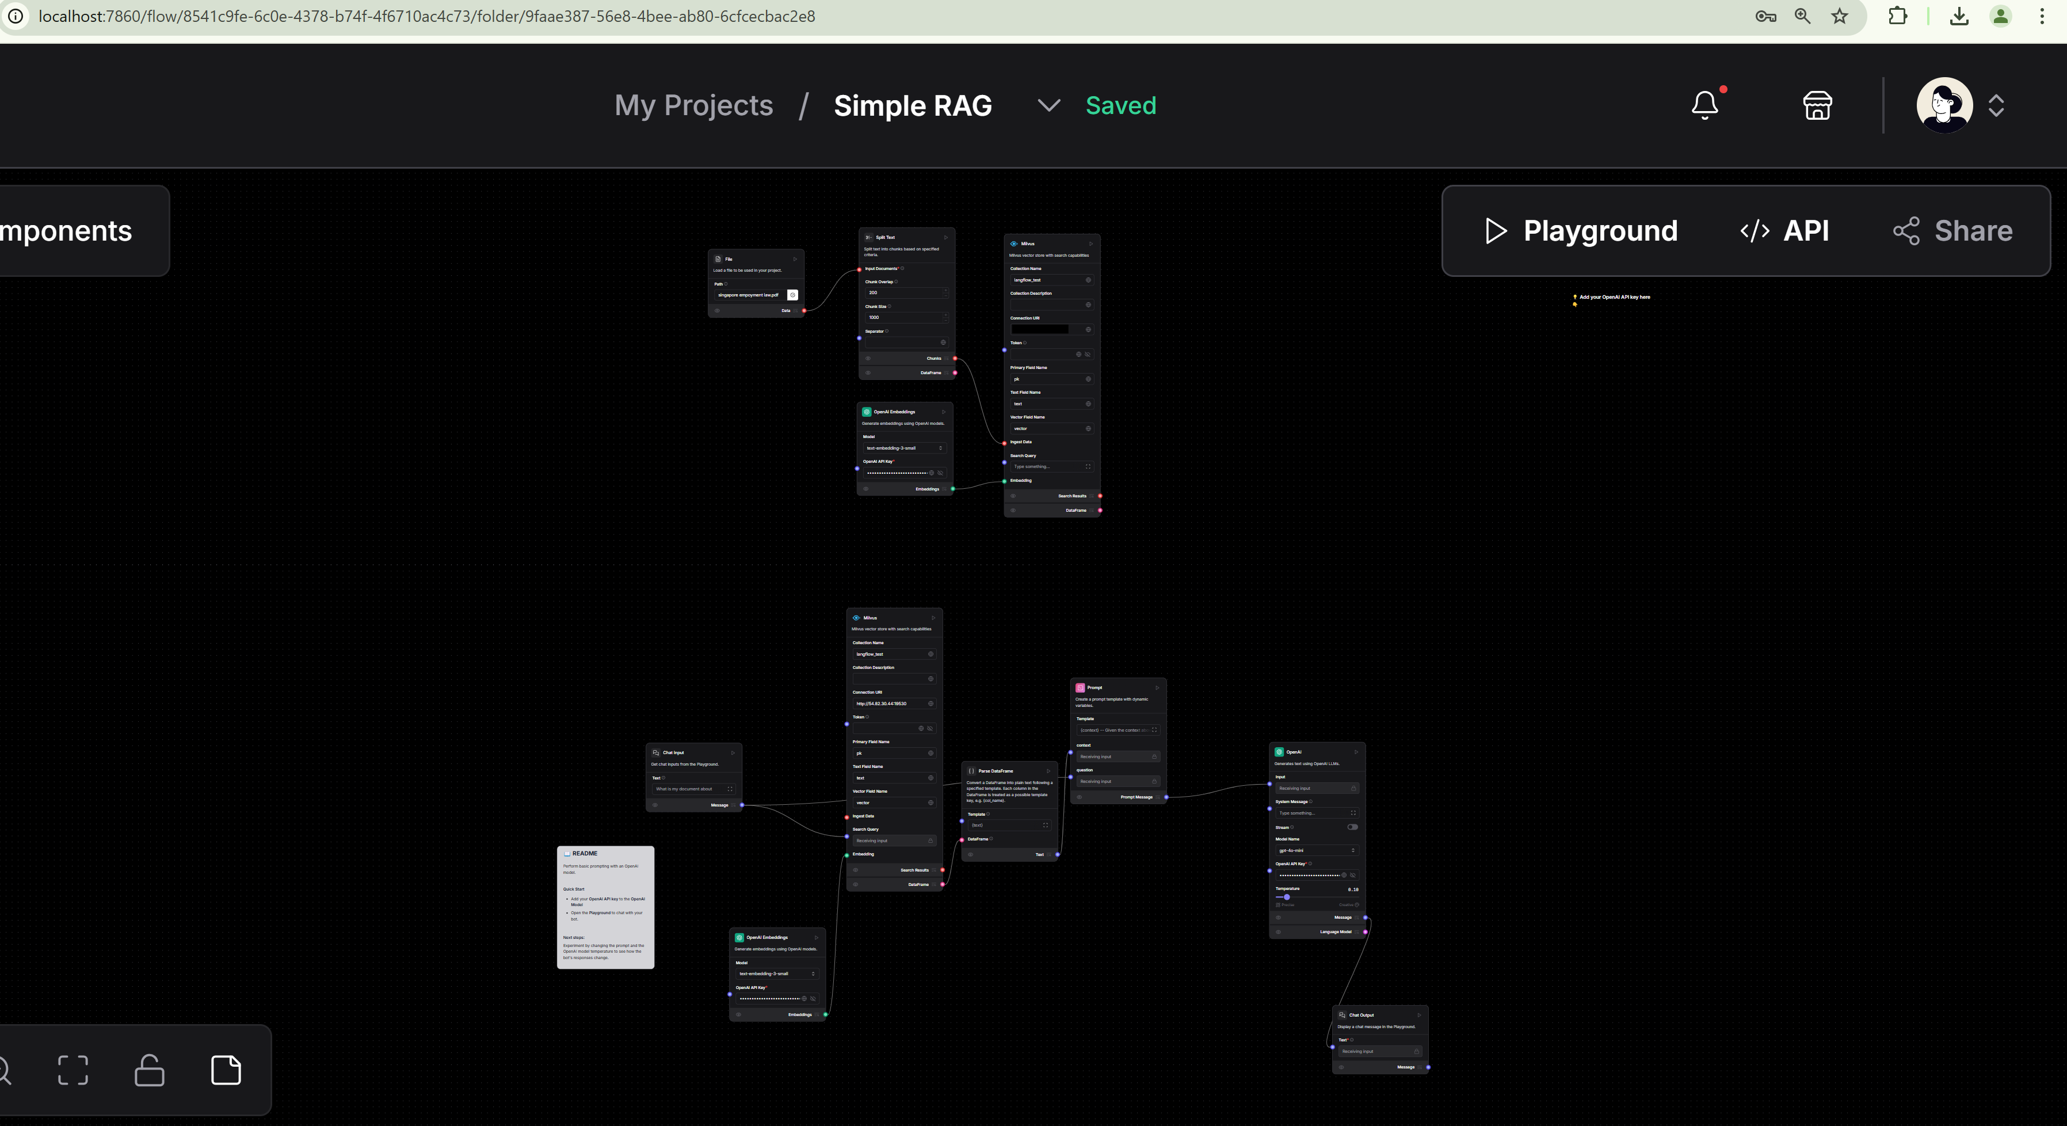Click the fit view canvas icon

coord(73,1070)
